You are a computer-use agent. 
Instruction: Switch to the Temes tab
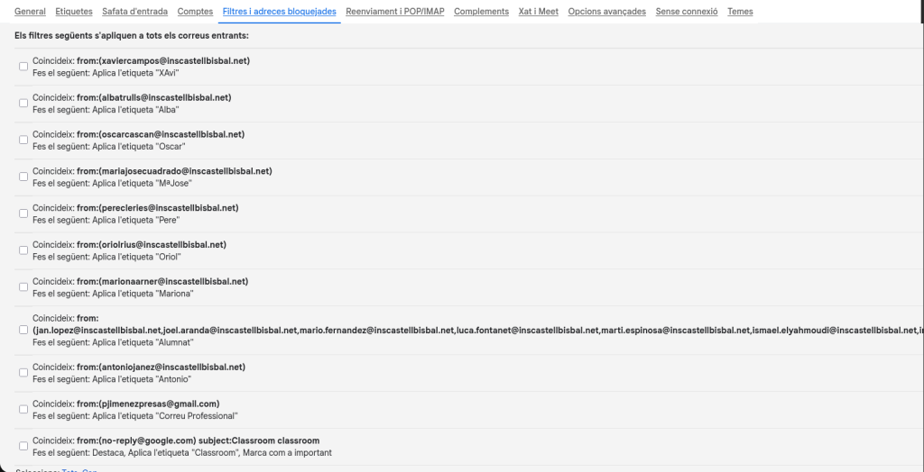point(740,12)
